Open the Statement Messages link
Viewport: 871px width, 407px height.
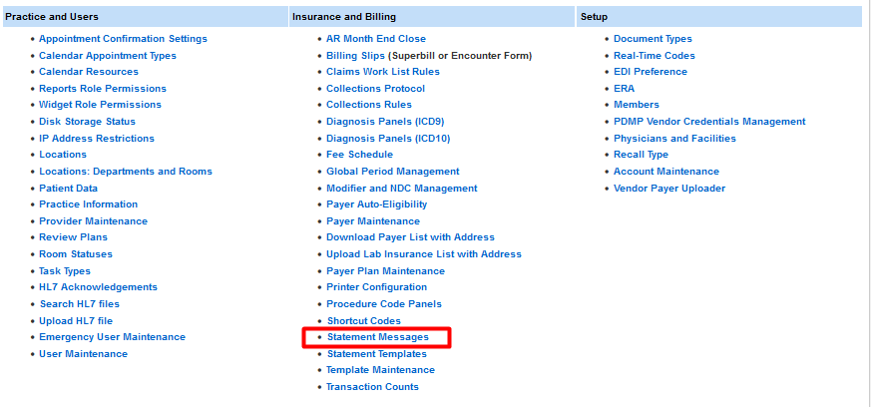[x=377, y=337]
